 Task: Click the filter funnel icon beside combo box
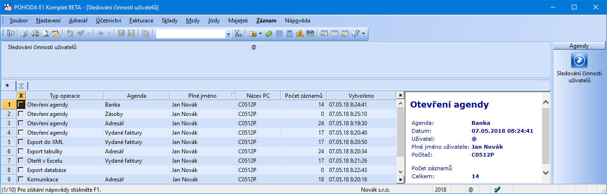pos(238,34)
